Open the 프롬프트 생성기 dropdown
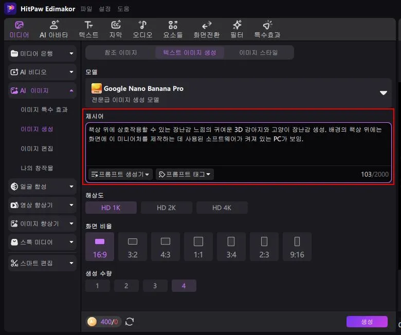The width and height of the screenshot is (401, 335). coord(120,174)
